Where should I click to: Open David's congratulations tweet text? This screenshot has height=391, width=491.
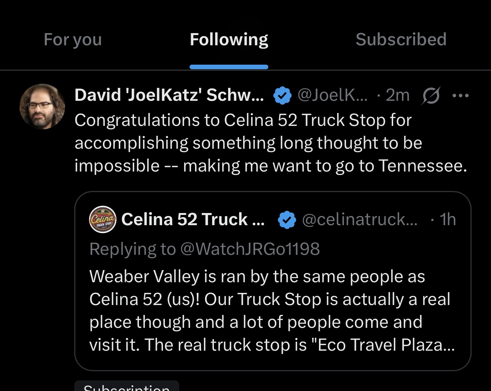[270, 143]
